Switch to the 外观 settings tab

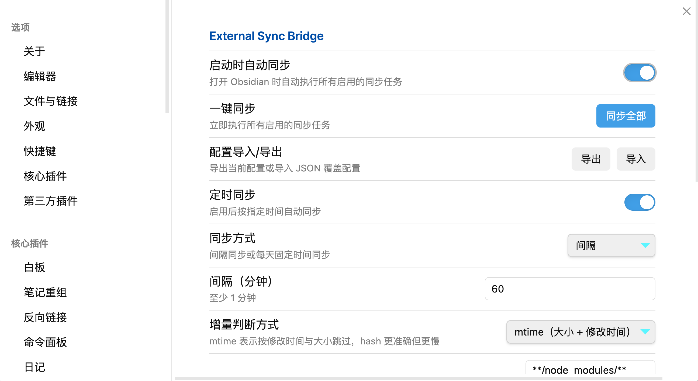34,126
